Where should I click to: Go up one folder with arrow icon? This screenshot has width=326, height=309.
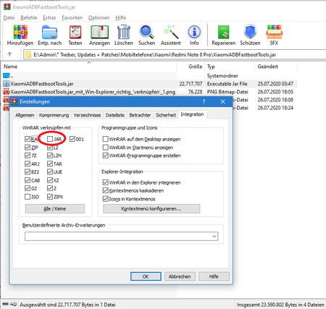pyautogui.click(x=9, y=54)
